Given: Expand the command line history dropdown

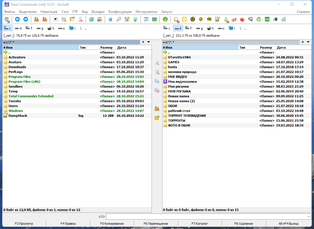Looking at the screenshot, I should [x=309, y=216].
